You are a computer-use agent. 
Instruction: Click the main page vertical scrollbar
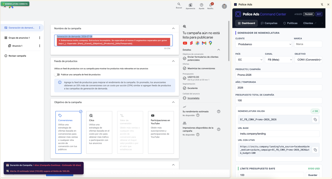[229, 41]
